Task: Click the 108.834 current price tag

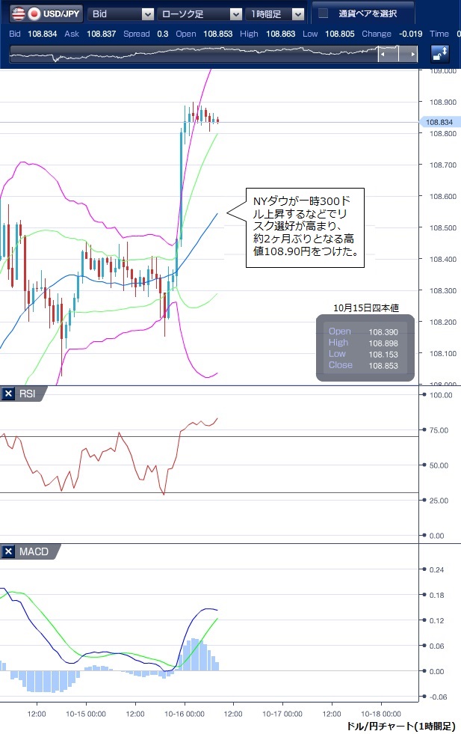Action: coord(439,122)
